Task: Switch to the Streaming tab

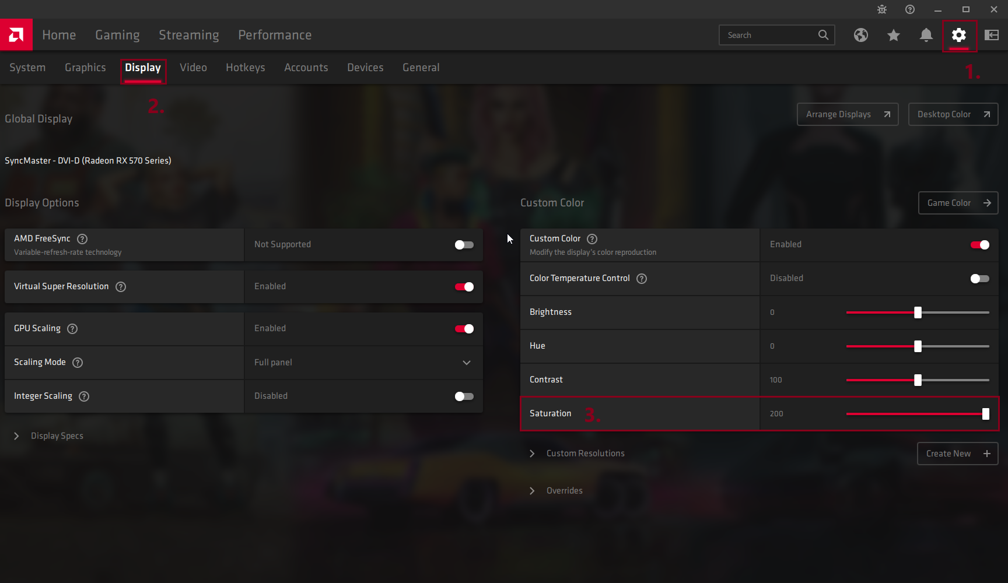Action: point(189,35)
